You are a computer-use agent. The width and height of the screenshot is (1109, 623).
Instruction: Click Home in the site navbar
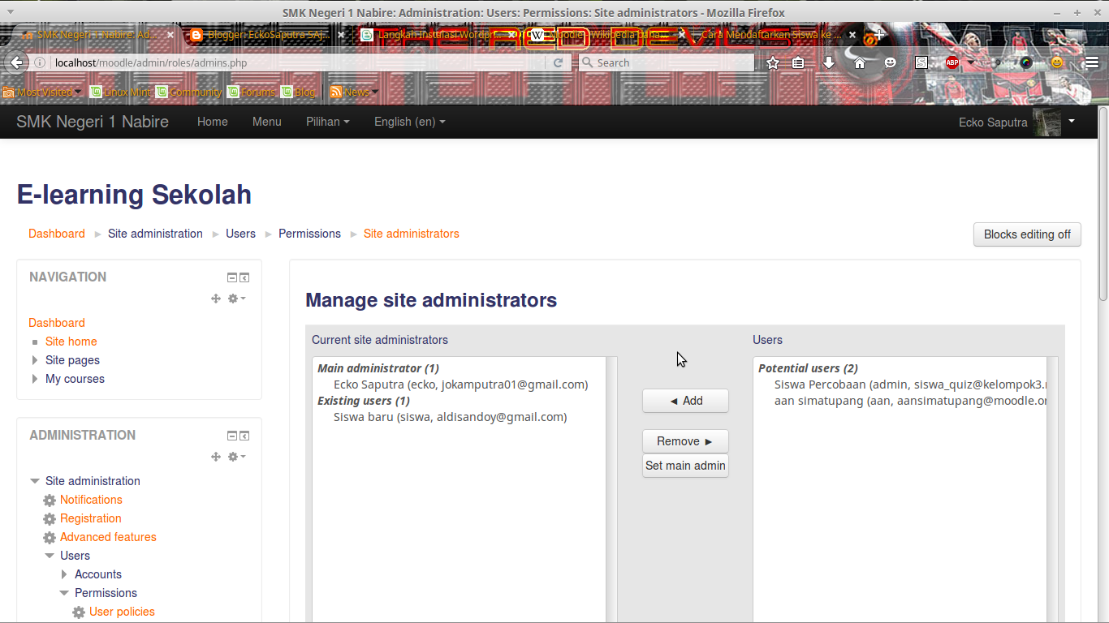click(212, 122)
